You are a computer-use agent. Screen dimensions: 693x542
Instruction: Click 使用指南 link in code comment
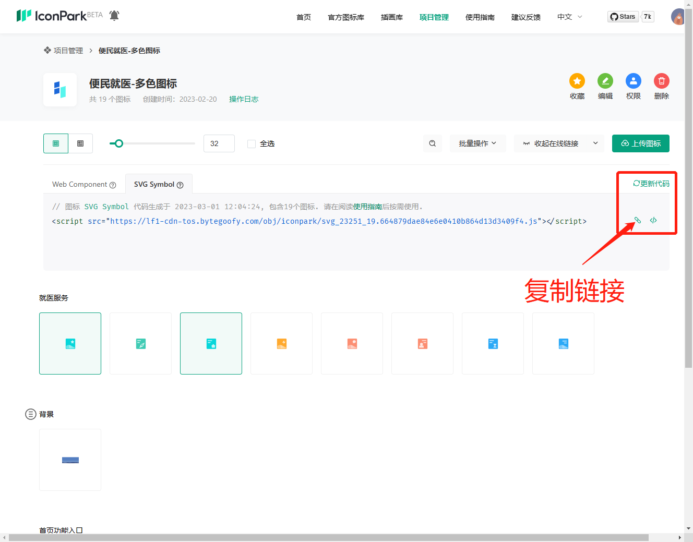368,207
